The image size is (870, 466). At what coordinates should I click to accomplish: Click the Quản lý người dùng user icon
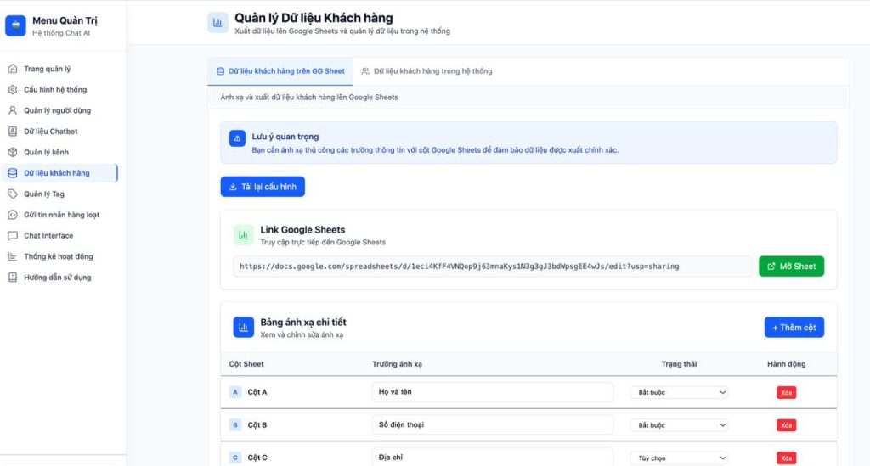(x=13, y=110)
